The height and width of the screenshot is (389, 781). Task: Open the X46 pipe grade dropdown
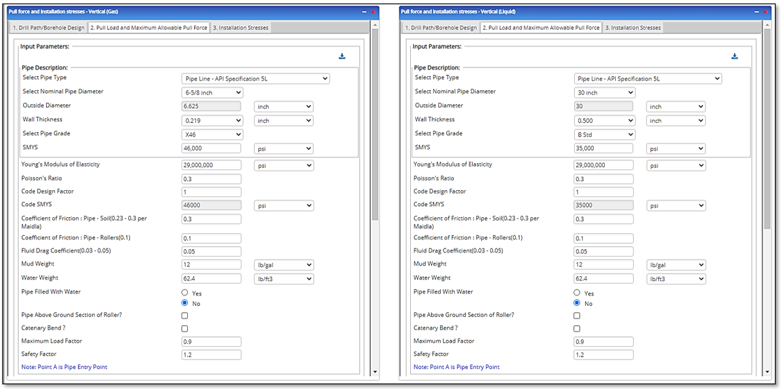pyautogui.click(x=212, y=135)
